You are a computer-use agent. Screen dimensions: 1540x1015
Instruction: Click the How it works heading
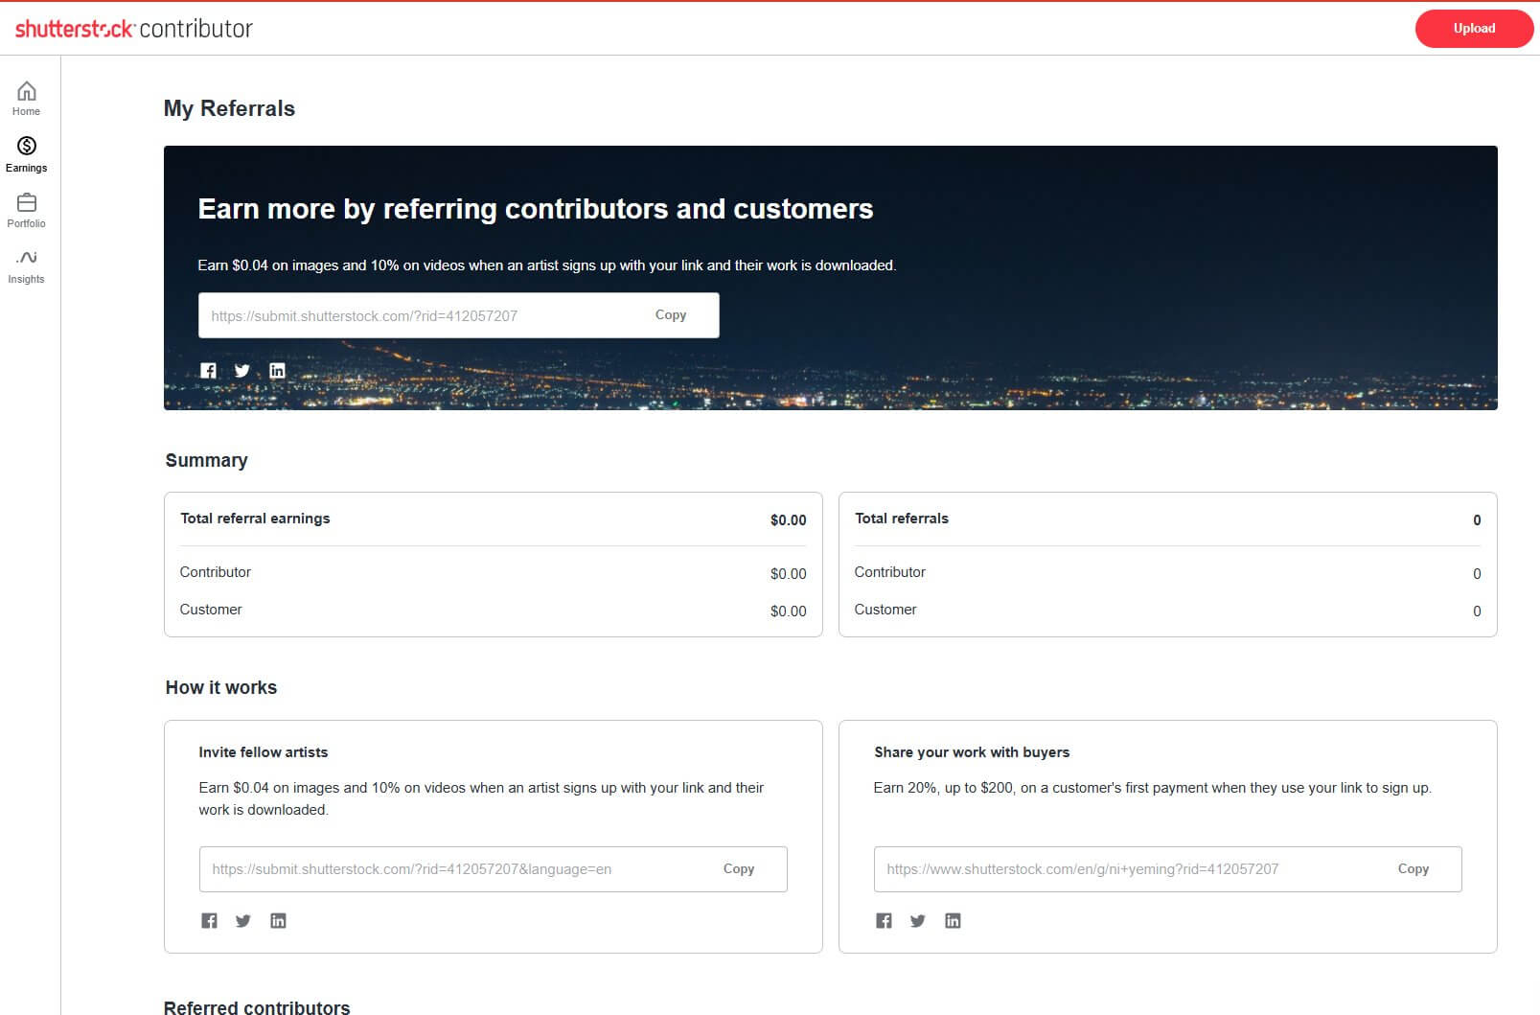(220, 687)
